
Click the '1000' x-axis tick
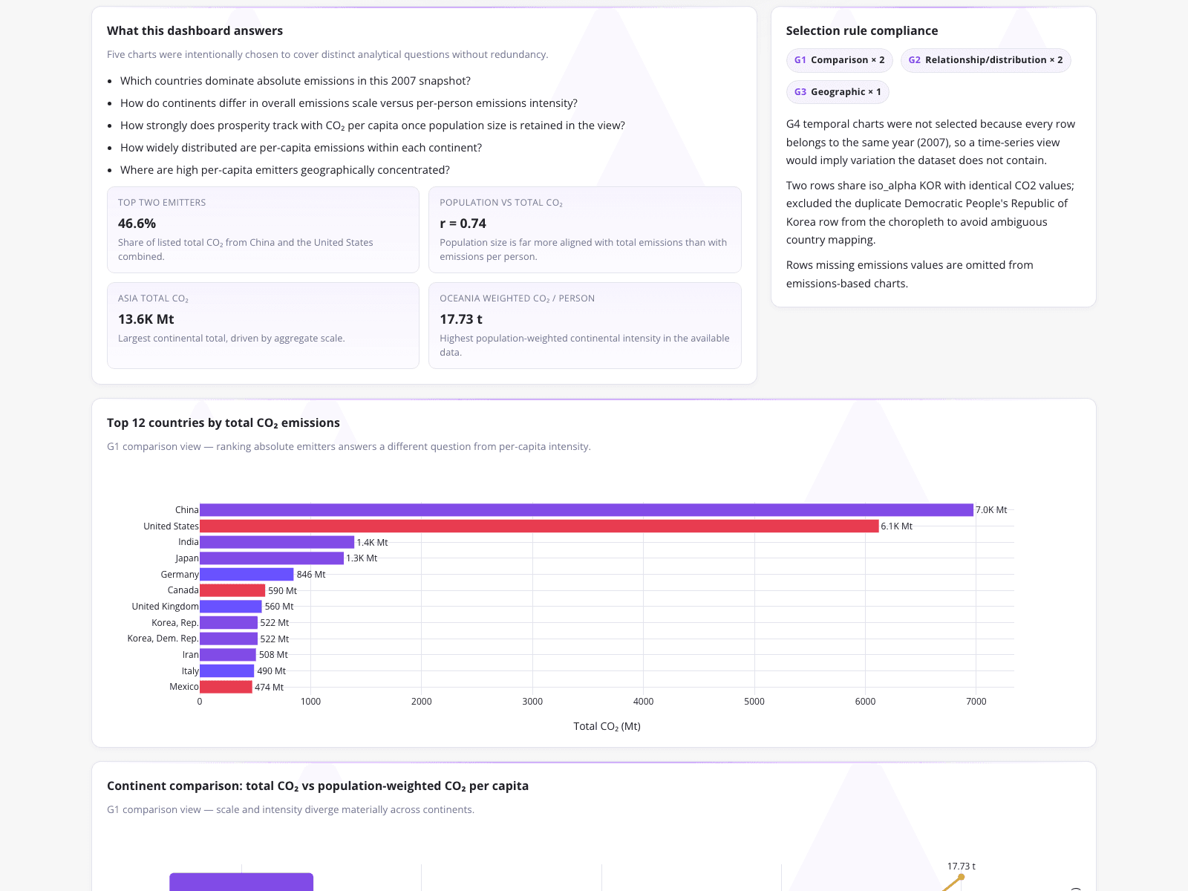tap(311, 702)
